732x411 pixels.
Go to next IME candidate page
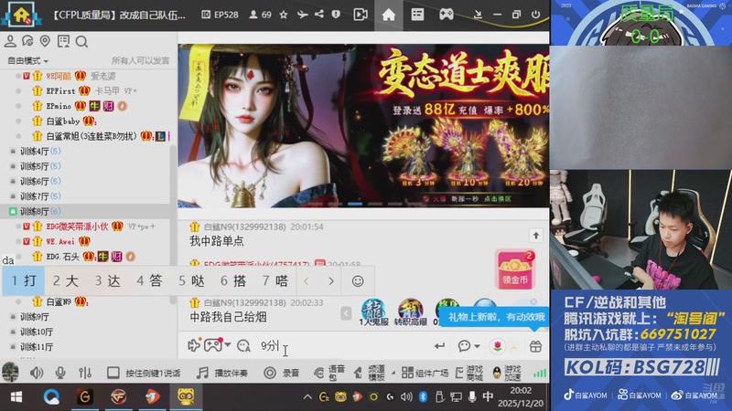[331, 281]
